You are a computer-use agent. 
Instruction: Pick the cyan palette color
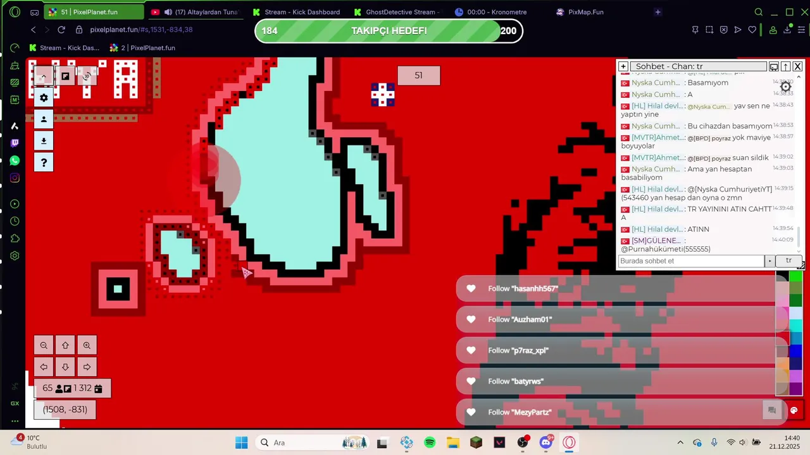[x=795, y=325]
